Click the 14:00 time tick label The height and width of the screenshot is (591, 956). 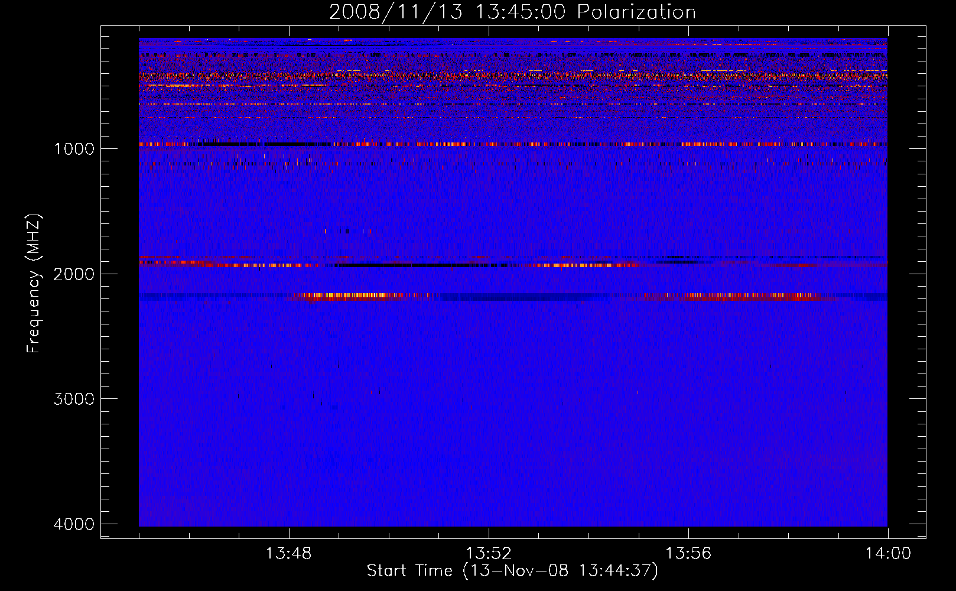888,554
